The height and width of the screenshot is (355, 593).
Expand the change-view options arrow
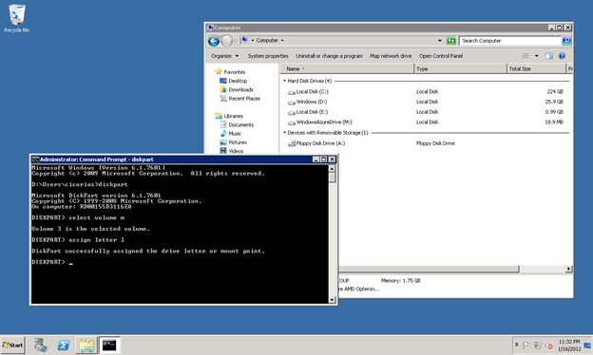tap(536, 56)
